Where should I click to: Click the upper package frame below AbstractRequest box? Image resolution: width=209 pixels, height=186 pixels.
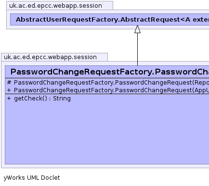[x=108, y=27]
